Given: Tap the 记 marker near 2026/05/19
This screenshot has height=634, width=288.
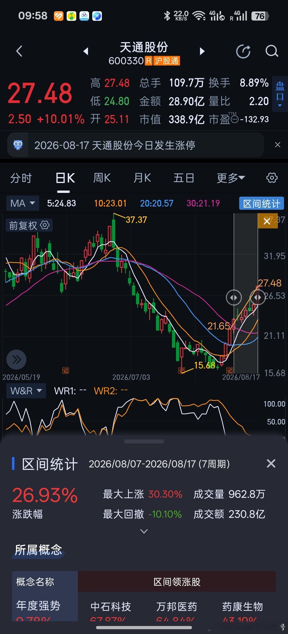Looking at the screenshot, I should [x=66, y=370].
